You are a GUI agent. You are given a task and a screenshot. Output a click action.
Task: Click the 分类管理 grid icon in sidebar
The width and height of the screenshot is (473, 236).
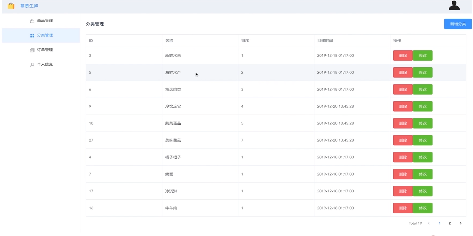(32, 35)
